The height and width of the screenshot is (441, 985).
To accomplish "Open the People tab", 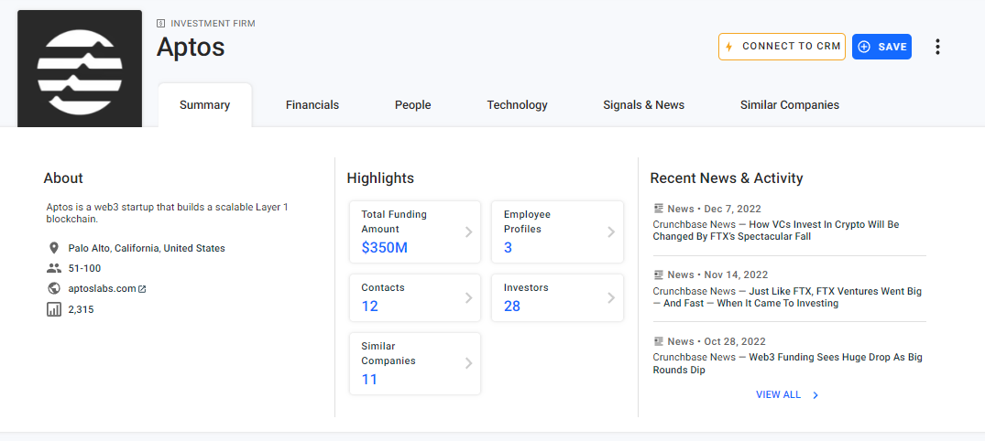I will [x=412, y=105].
